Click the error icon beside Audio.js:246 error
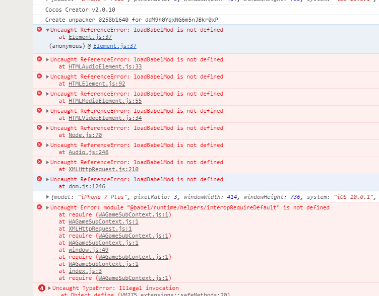Image resolution: width=379 pixels, height=296 pixels. tap(39, 144)
